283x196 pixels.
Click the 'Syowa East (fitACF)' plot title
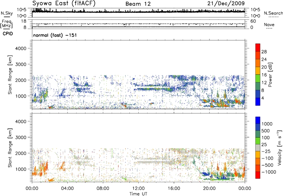(x=64, y=4)
